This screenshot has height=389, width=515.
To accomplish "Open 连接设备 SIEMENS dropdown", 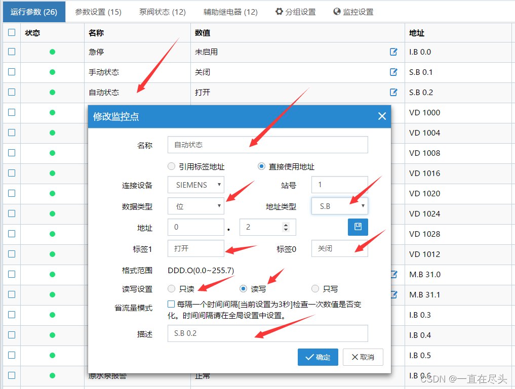I will click(x=196, y=185).
